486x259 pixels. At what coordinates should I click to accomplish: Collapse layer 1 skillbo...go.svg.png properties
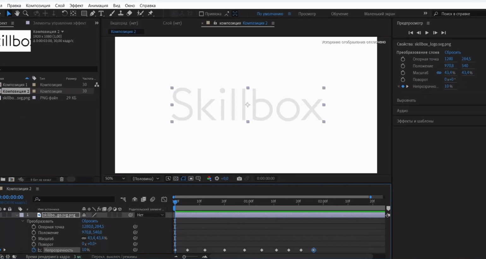[x=17, y=215]
